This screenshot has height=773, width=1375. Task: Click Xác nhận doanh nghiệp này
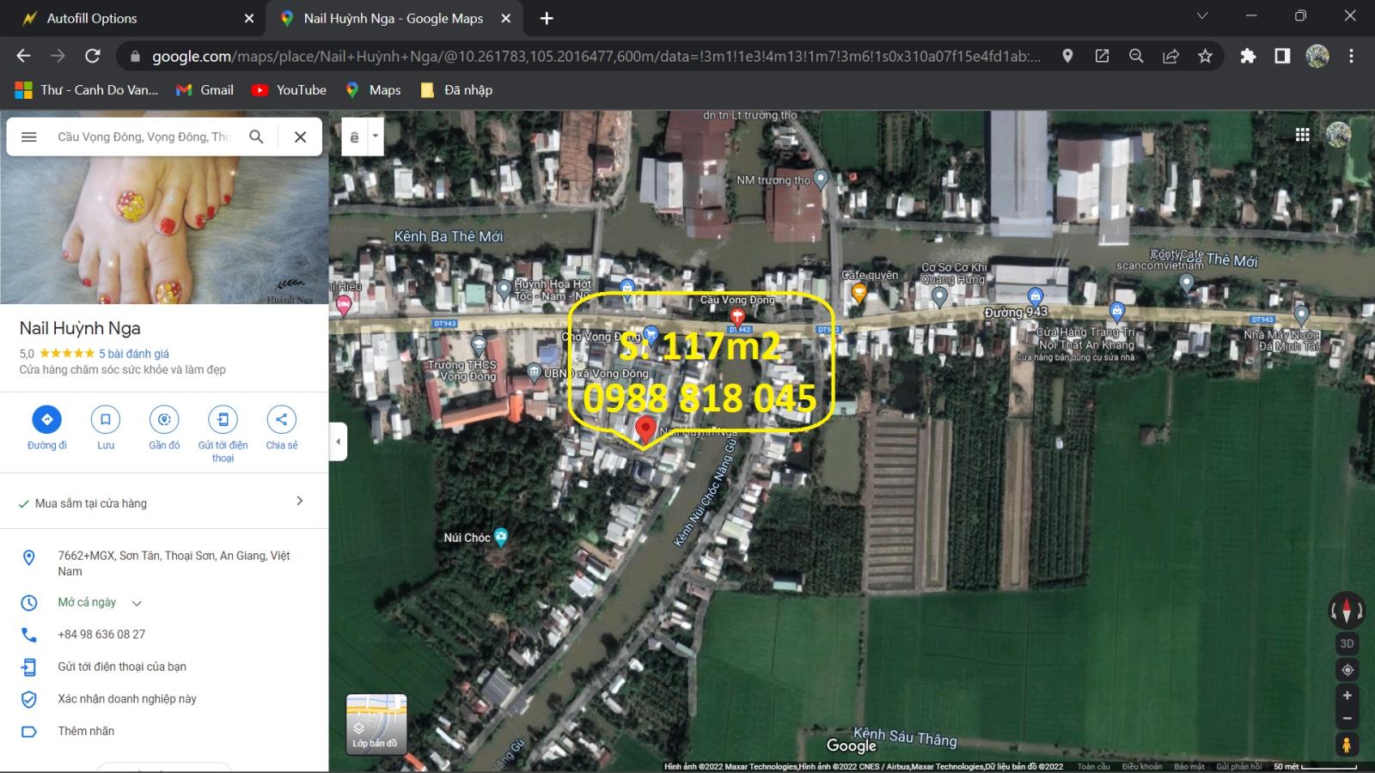pos(127,699)
